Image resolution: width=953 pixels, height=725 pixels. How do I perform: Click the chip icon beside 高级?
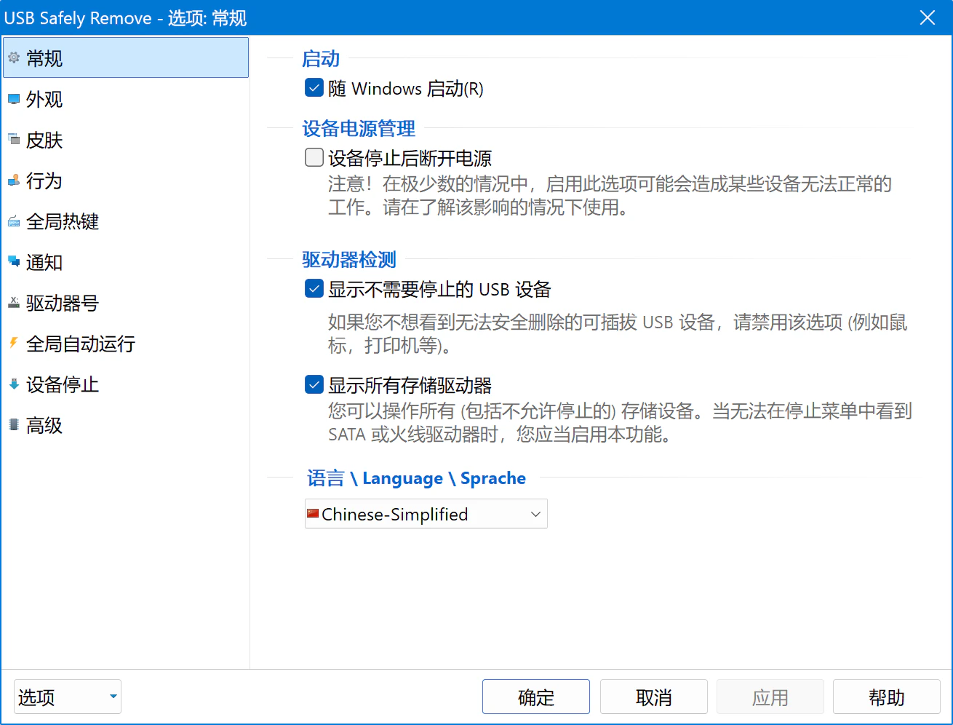click(x=14, y=424)
